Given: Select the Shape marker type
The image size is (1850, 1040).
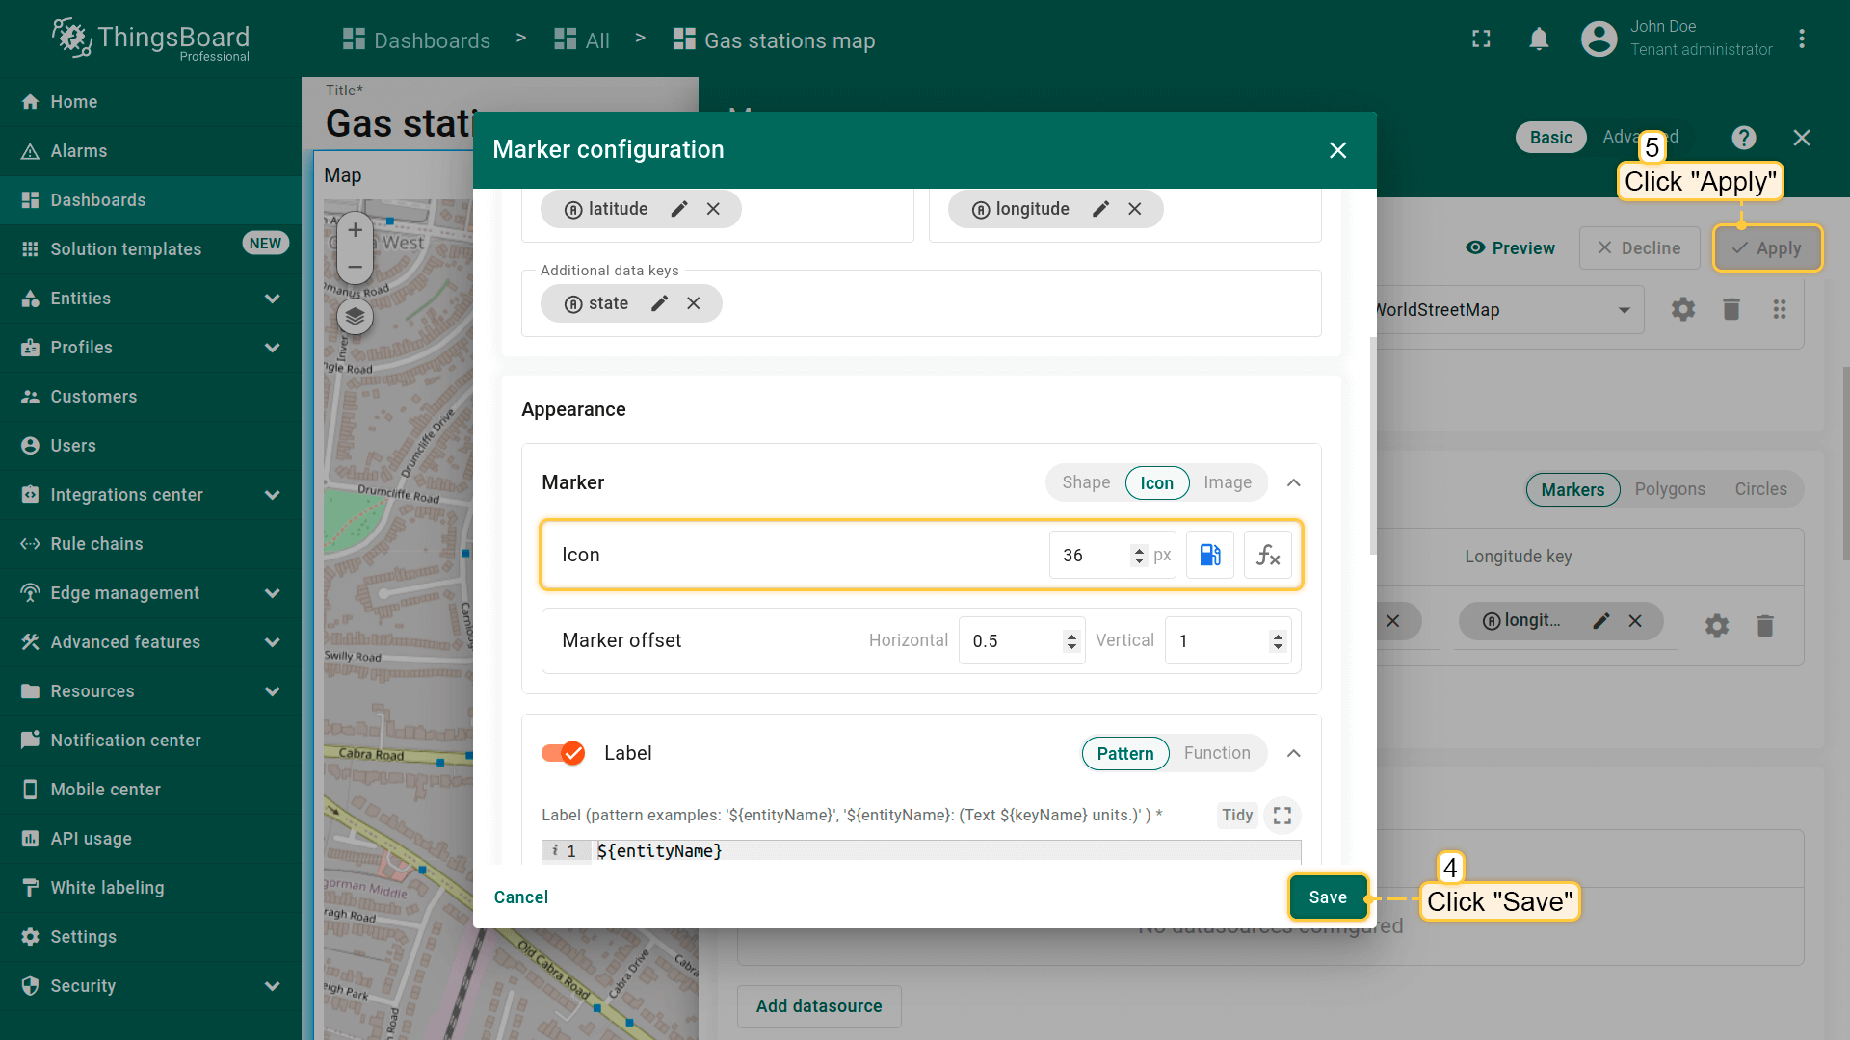Looking at the screenshot, I should click(x=1085, y=482).
